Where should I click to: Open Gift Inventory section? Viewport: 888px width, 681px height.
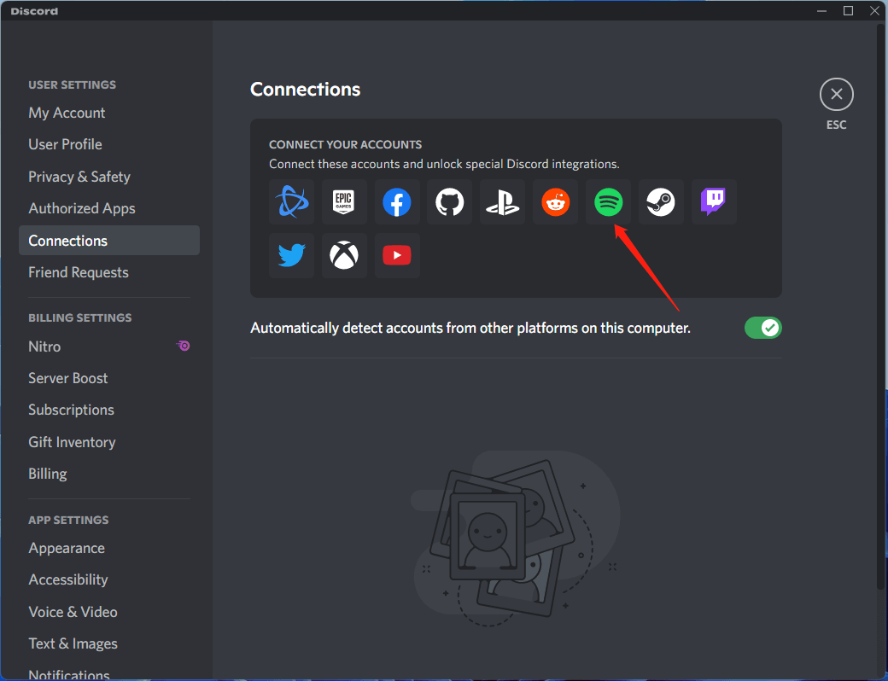(109, 442)
